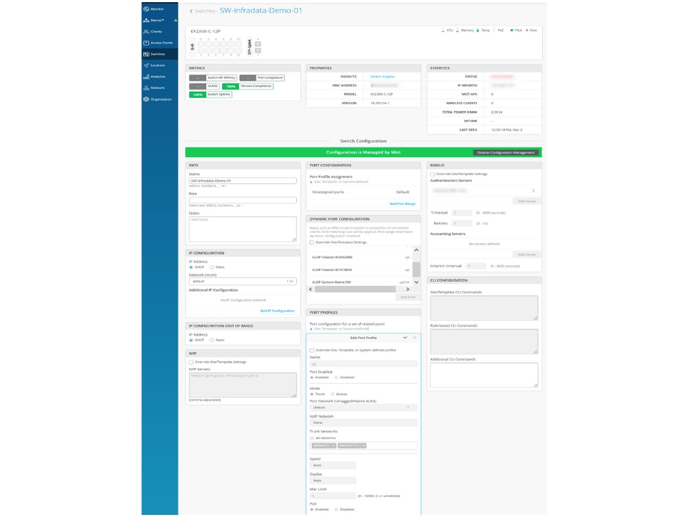Screen dimensions: 689x517
Task: Close the Edit Port Profile panel
Action: (415, 338)
